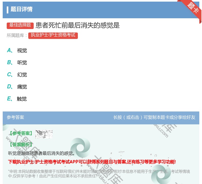Image resolution: width=202 pixels, height=184 pixels.
Task: Click the 参考答案 section header
Action: (15, 117)
